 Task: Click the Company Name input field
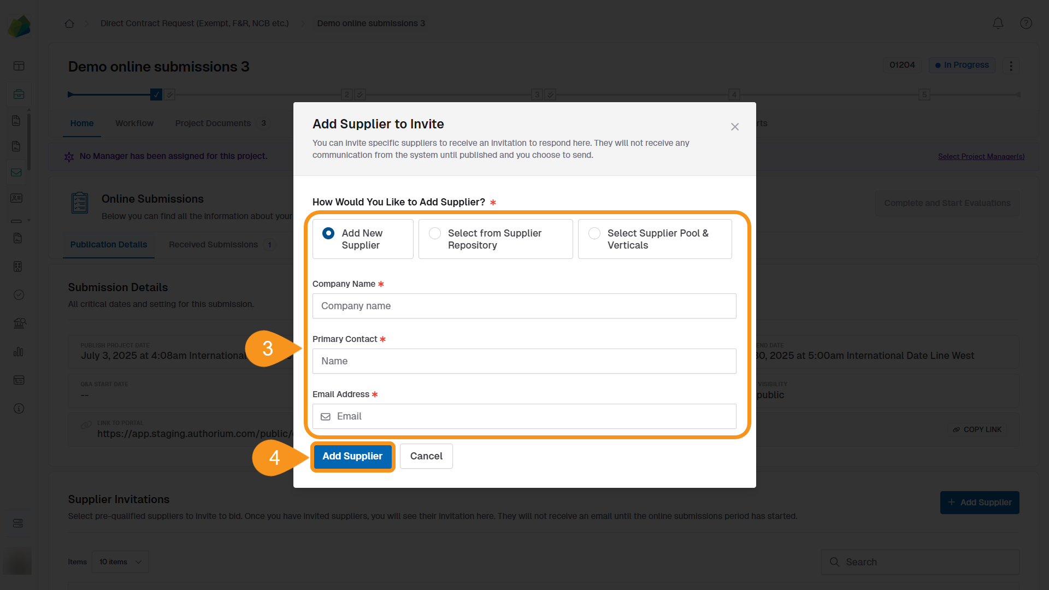point(524,306)
